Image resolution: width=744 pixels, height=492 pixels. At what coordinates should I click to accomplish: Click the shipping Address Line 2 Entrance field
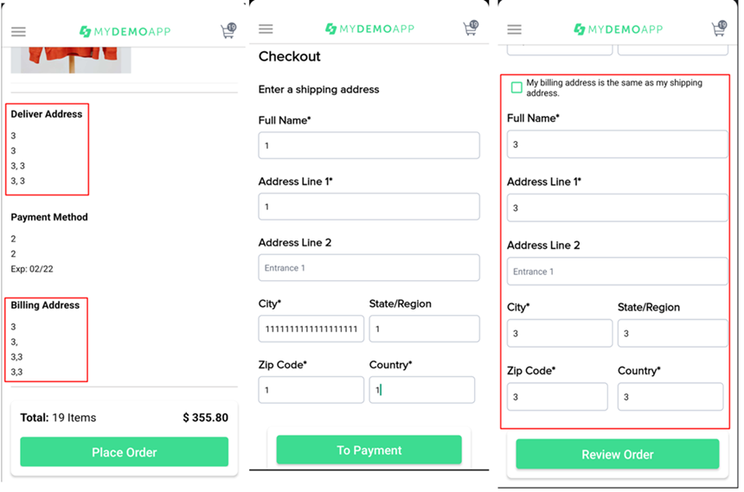tap(369, 268)
